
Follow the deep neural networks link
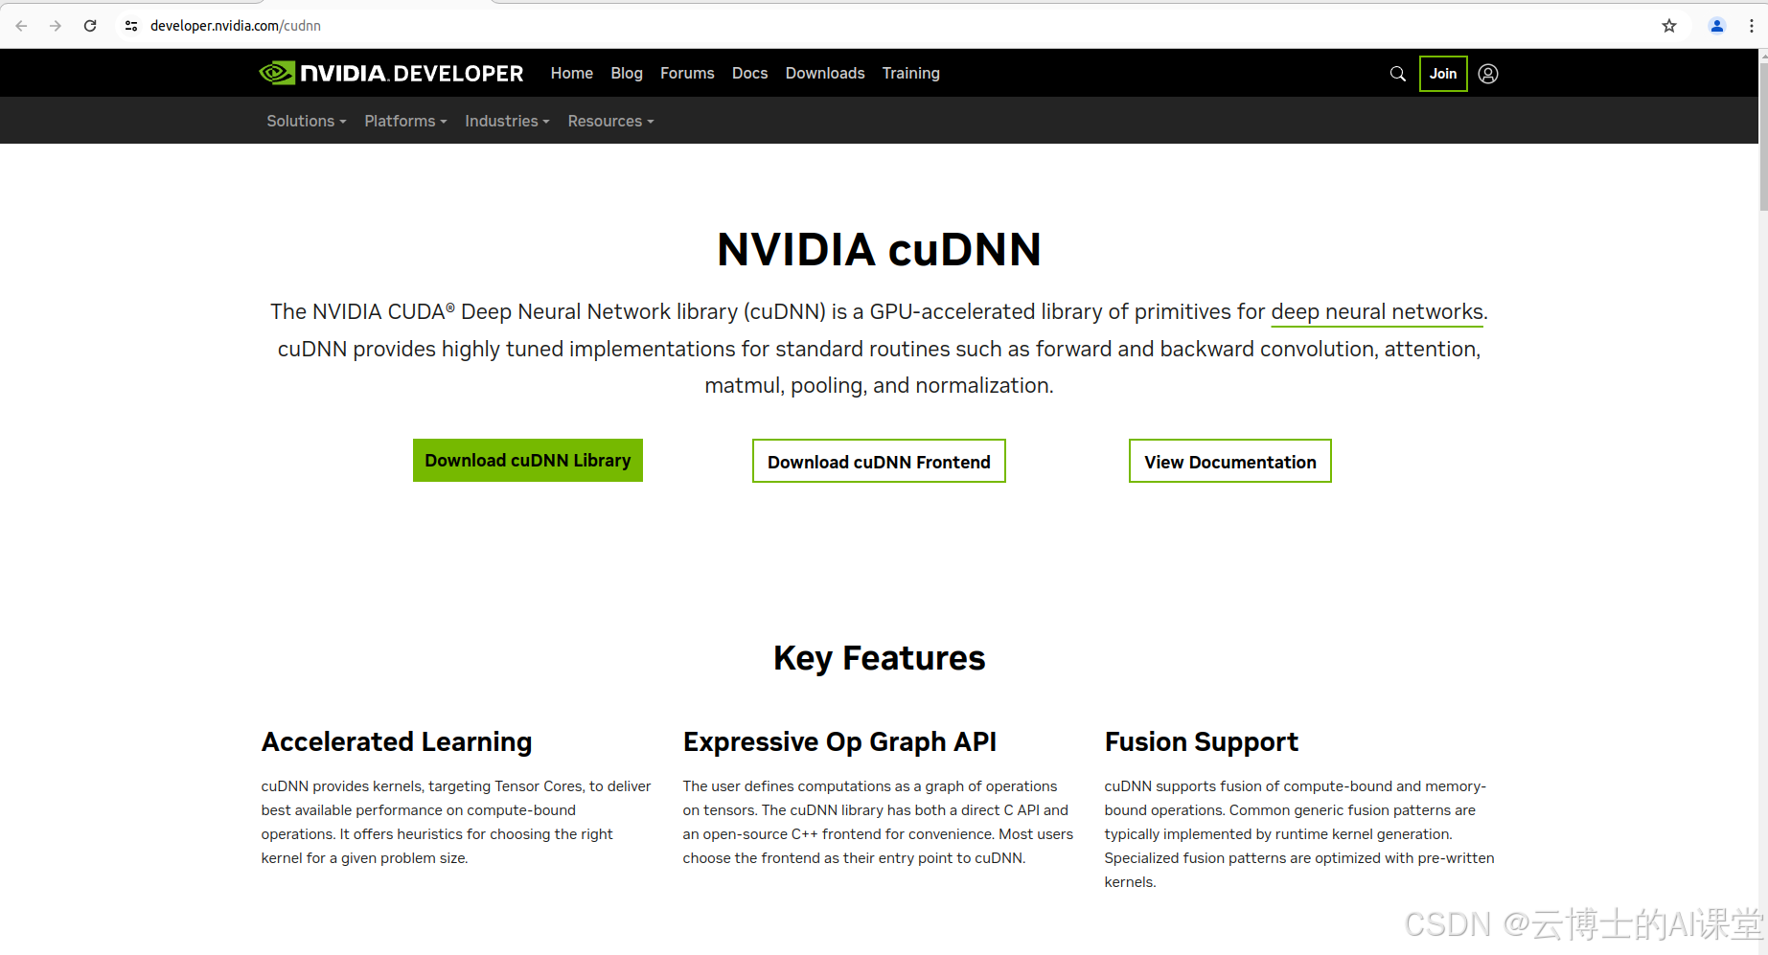pyautogui.click(x=1377, y=312)
